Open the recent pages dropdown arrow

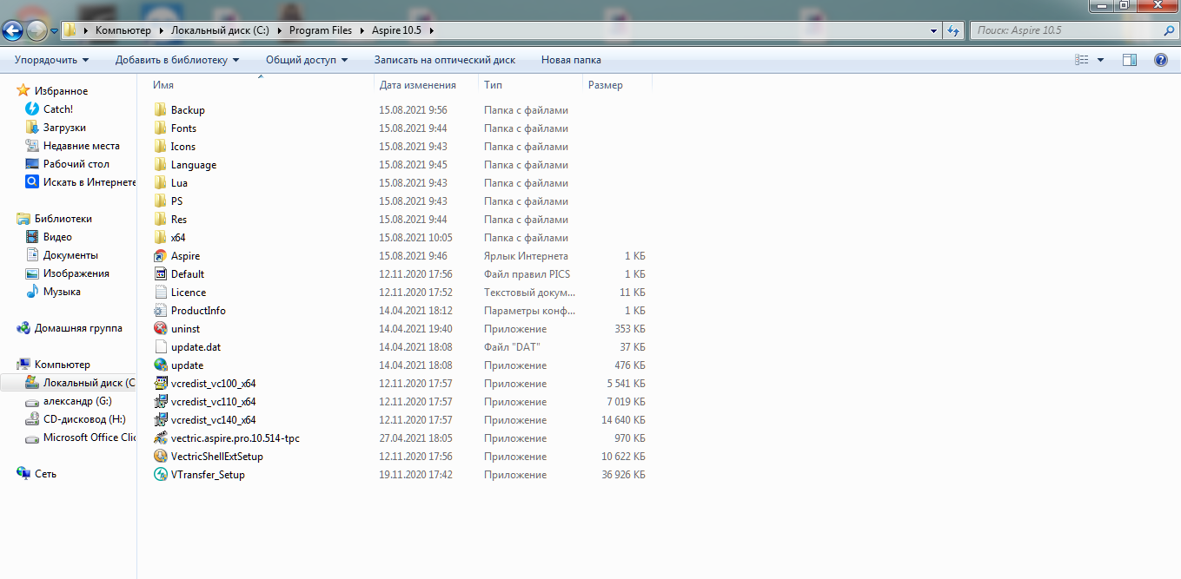point(55,31)
